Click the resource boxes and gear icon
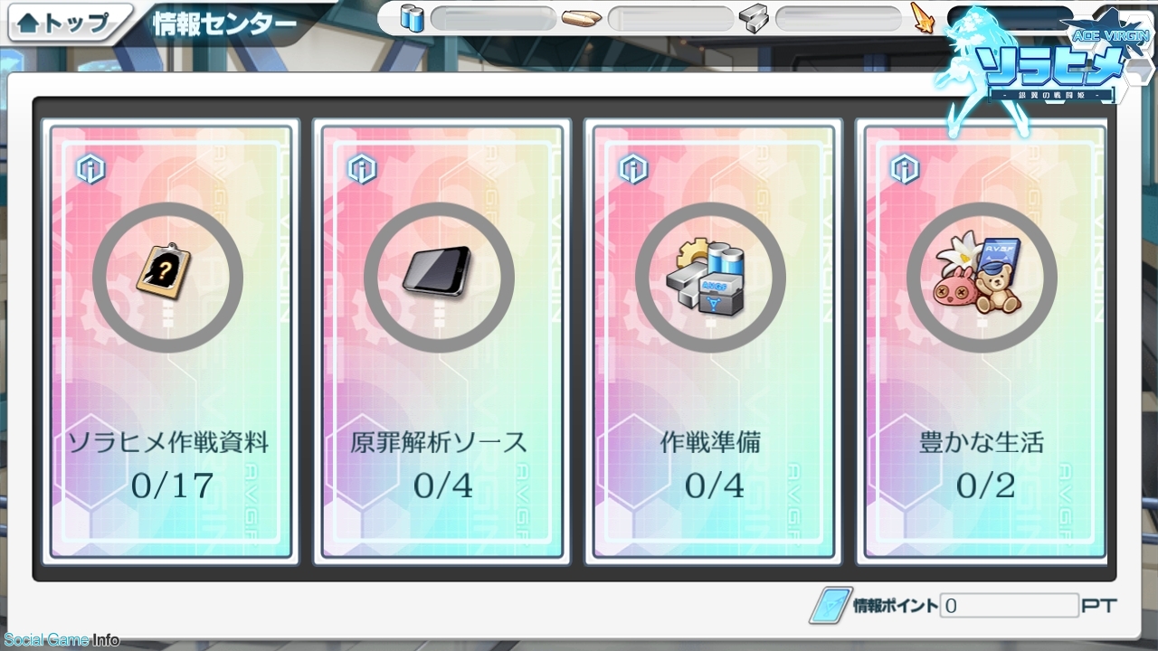Viewport: 1158px width, 651px height. pos(710,278)
